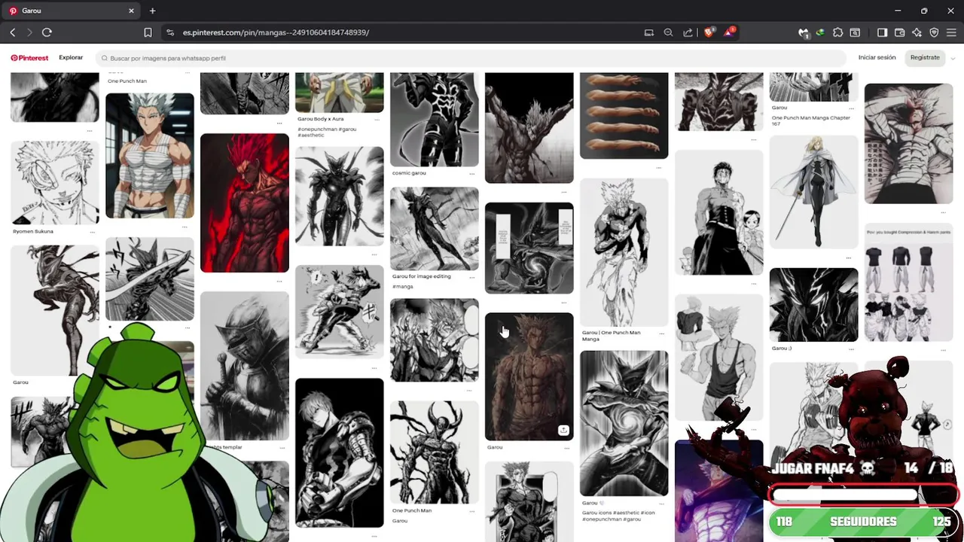964x542 pixels.
Task: Click the green globe extension icon
Action: pos(820,32)
